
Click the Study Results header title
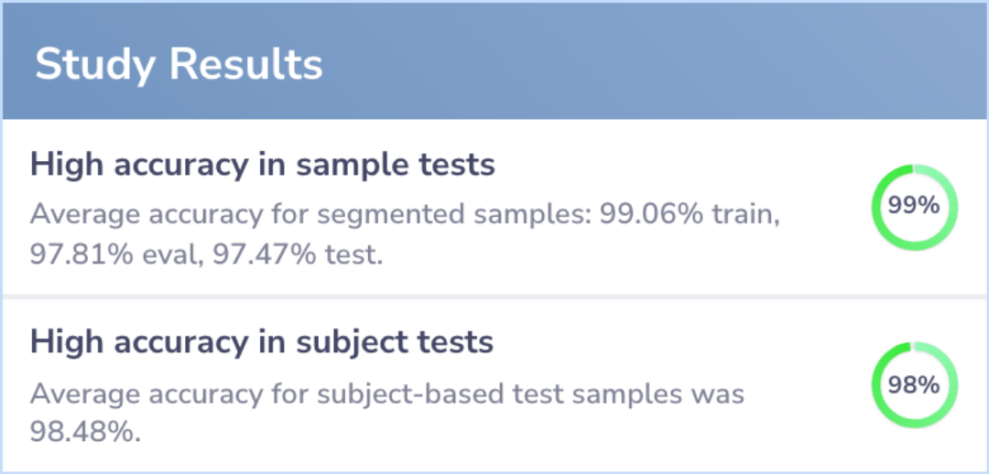pos(179,64)
